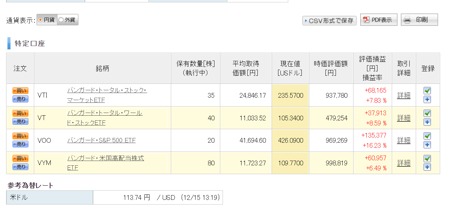456x211 pixels.
Task: Open the バンガード・トータル・ワールド・ストックETF link
Action: 105,118
